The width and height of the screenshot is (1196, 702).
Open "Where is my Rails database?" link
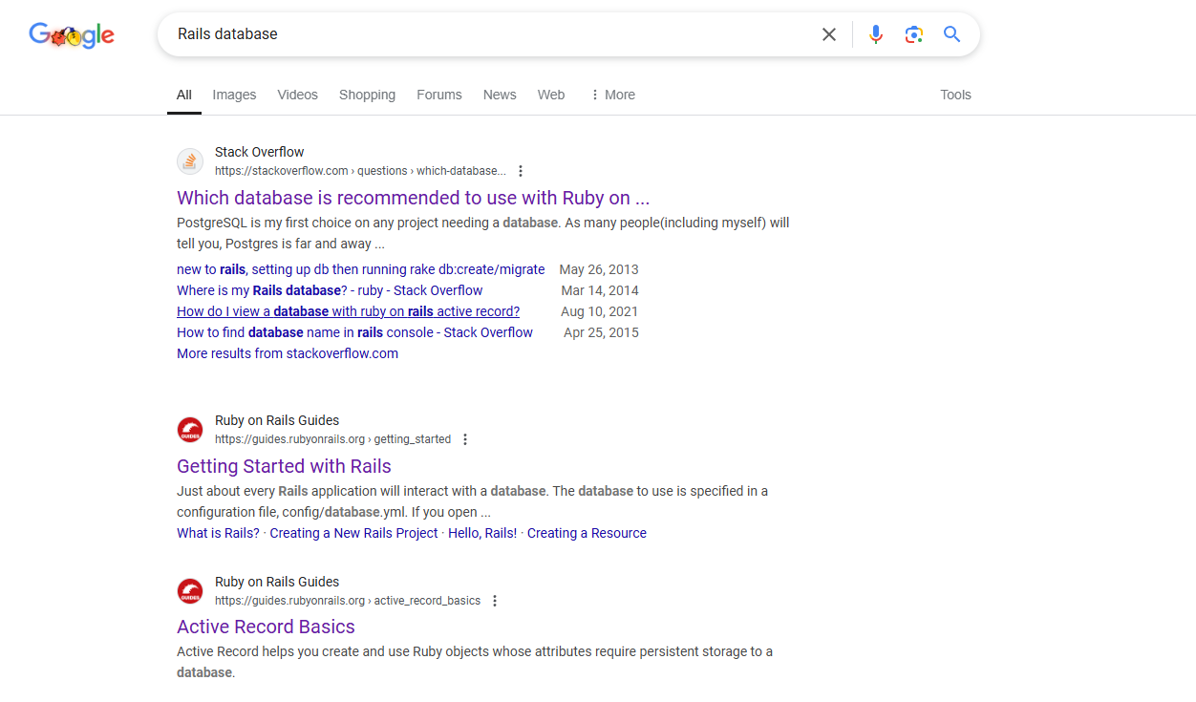[330, 290]
